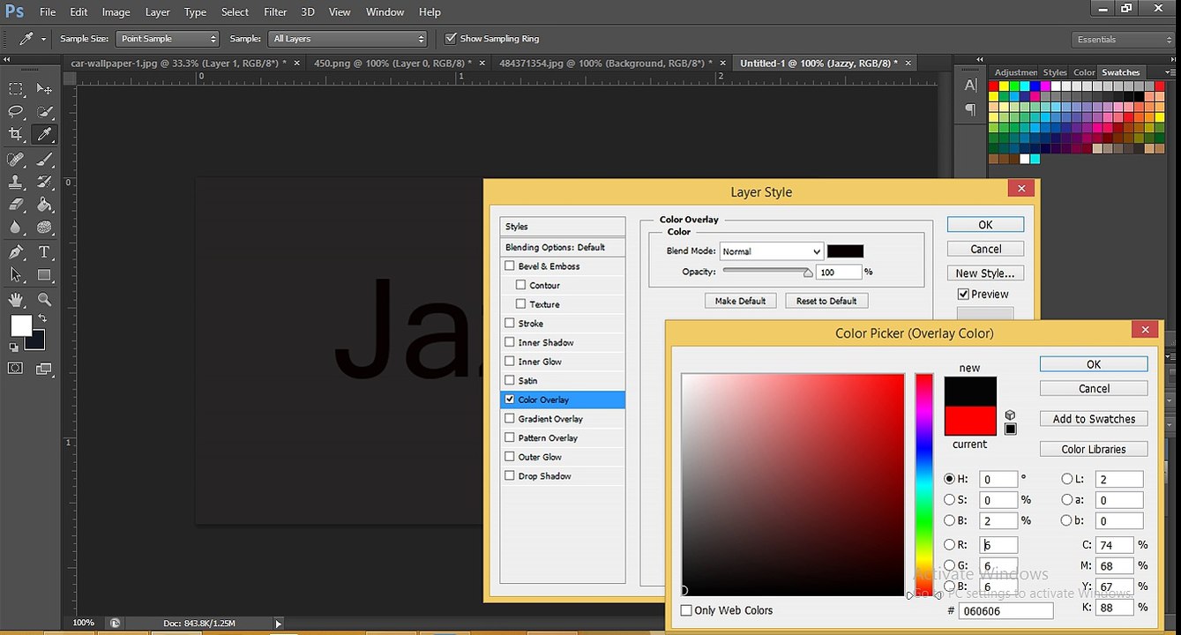Screen dimensions: 1181x635
Task: Open the Window menu
Action: 385,12
